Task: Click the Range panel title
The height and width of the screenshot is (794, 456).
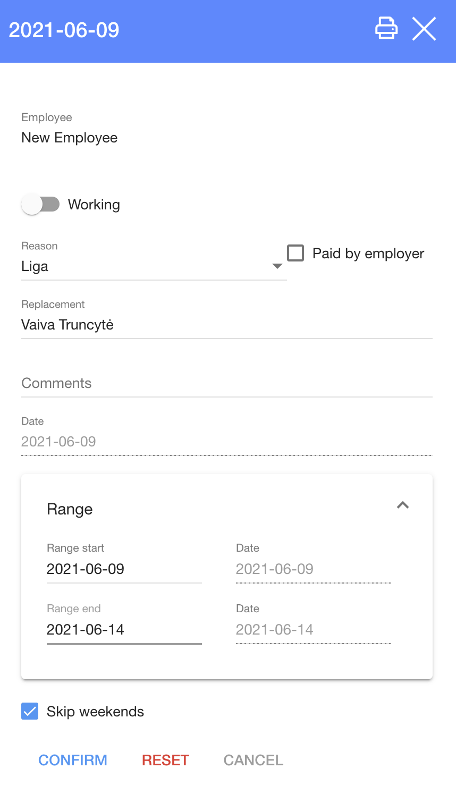Action: 70,509
